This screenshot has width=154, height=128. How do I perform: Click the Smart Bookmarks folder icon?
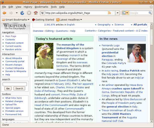tap(4, 20)
